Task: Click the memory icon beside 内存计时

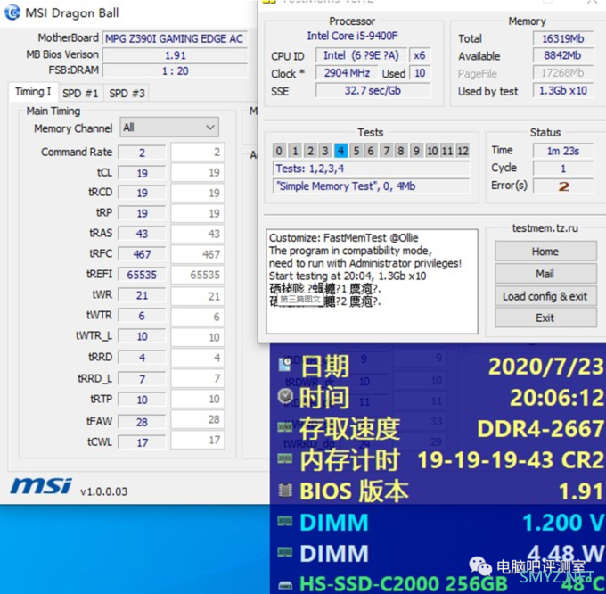Action: tap(285, 458)
